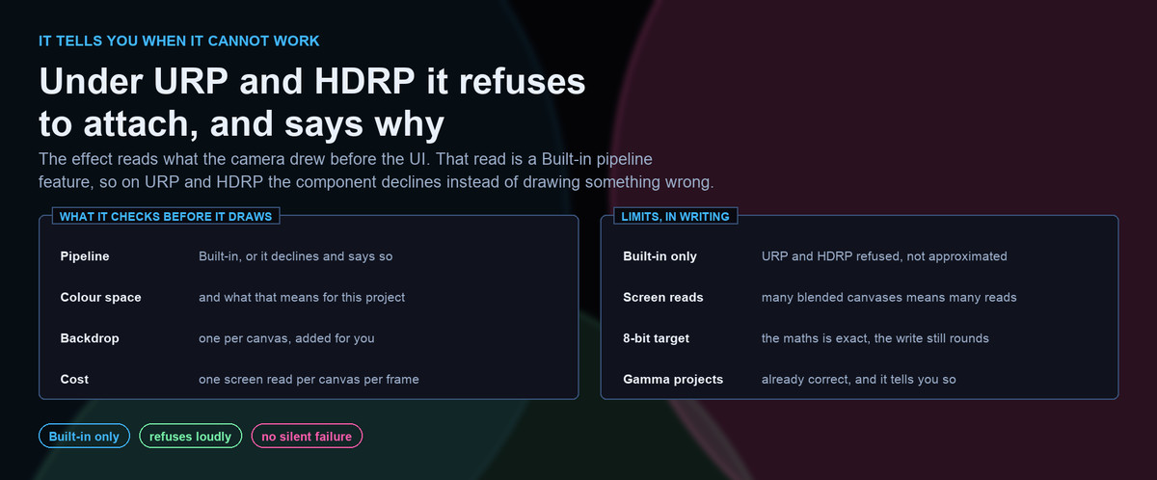Click the 'LIMITS, IN WRITING' panel label
1157x480 pixels.
675,216
